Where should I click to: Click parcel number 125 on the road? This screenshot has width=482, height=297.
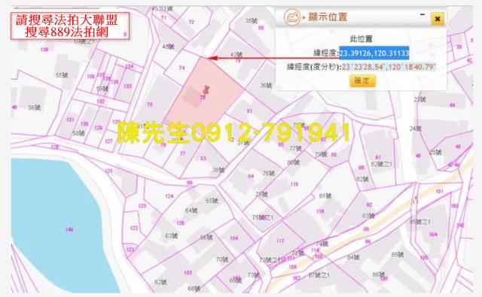(108, 171)
